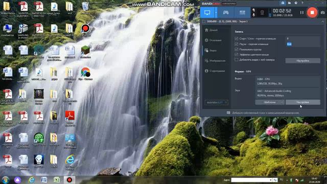Click the BANDICUT link button
Screen dimensions: 327x184
pos(216,102)
